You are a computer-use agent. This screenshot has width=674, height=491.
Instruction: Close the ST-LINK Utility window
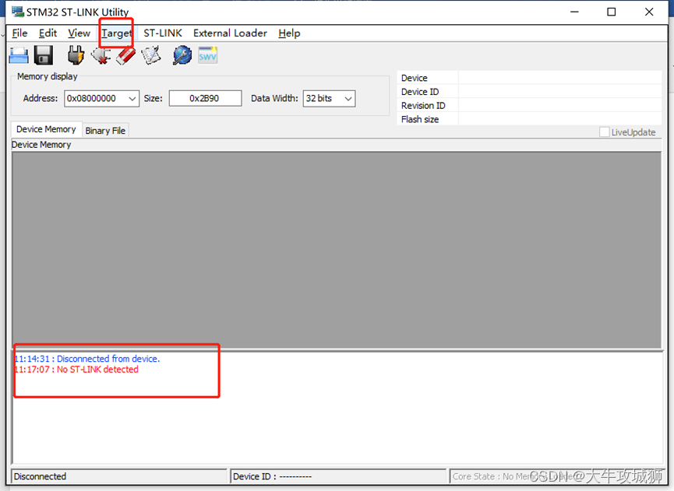649,12
